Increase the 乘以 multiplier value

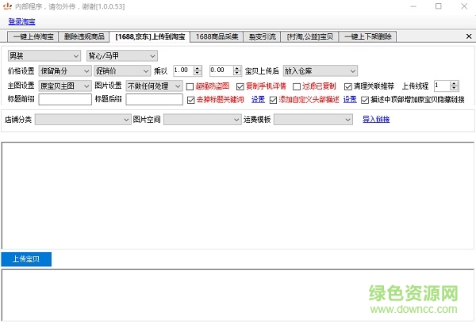tap(198, 68)
